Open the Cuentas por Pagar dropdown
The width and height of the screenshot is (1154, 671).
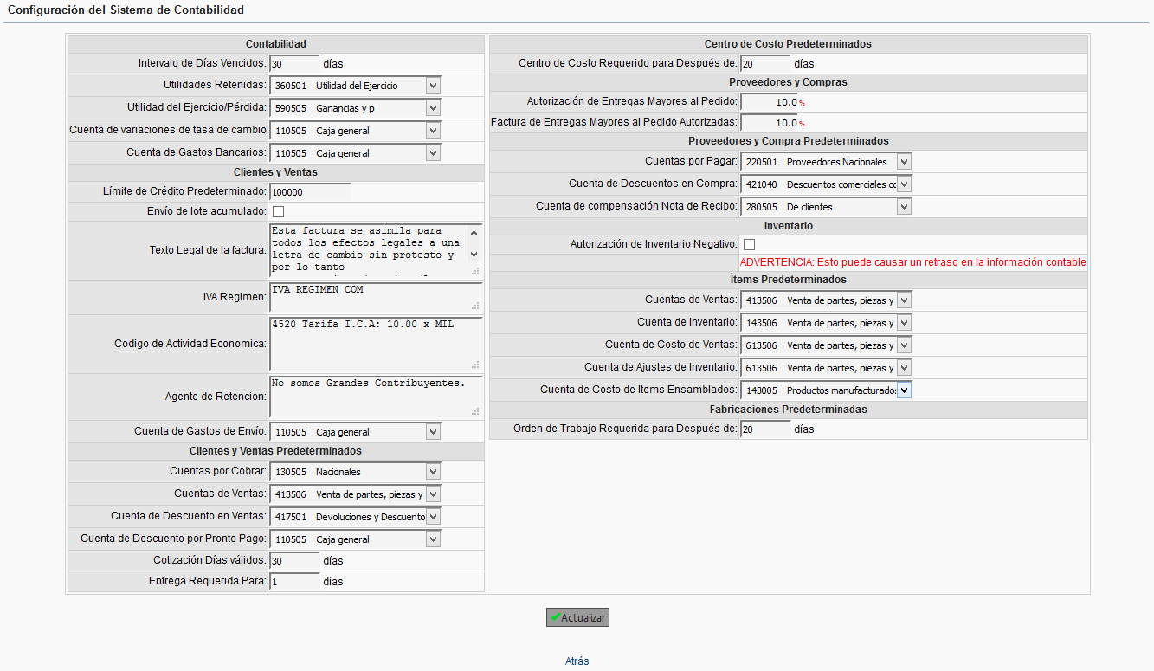(826, 162)
